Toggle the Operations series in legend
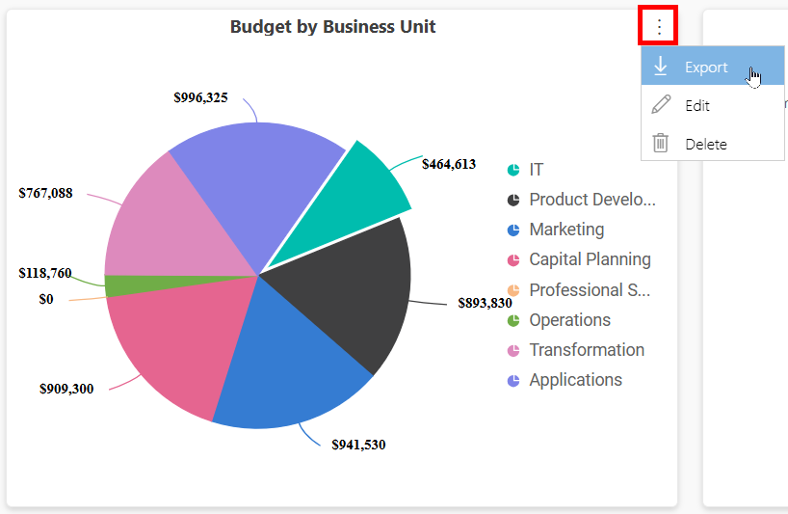 [559, 320]
